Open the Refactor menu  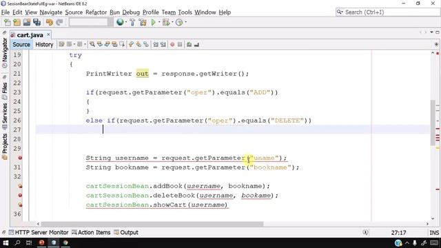coord(96,12)
